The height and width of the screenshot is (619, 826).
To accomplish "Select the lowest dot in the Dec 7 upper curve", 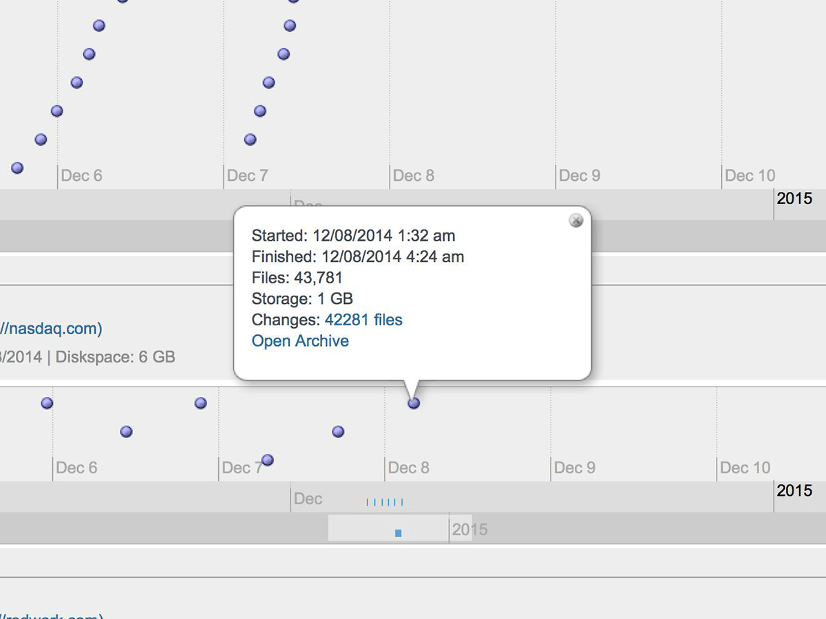I will pyautogui.click(x=251, y=140).
